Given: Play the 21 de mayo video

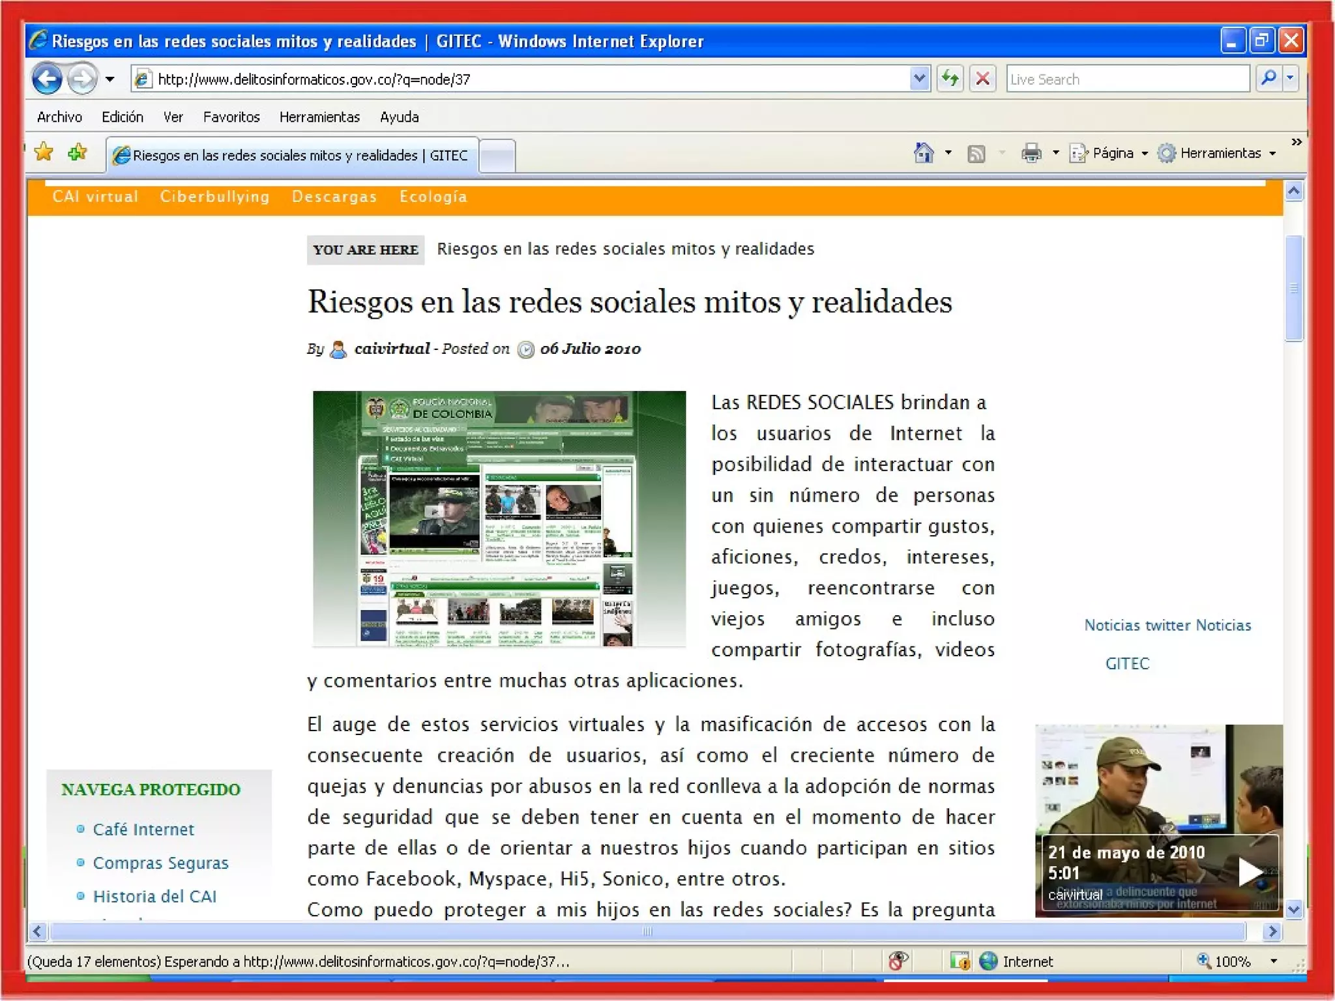Looking at the screenshot, I should (x=1248, y=872).
